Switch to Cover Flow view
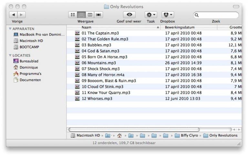This screenshot has height=156, width=248. point(98,15)
